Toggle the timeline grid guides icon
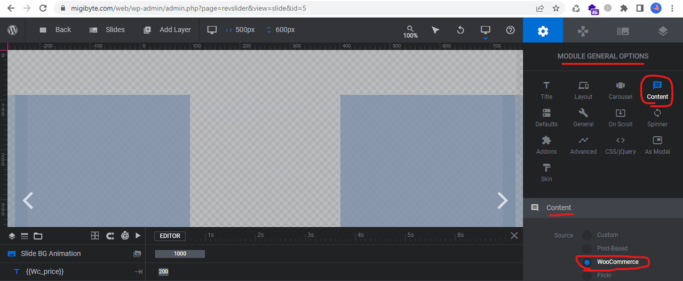 click(95, 236)
